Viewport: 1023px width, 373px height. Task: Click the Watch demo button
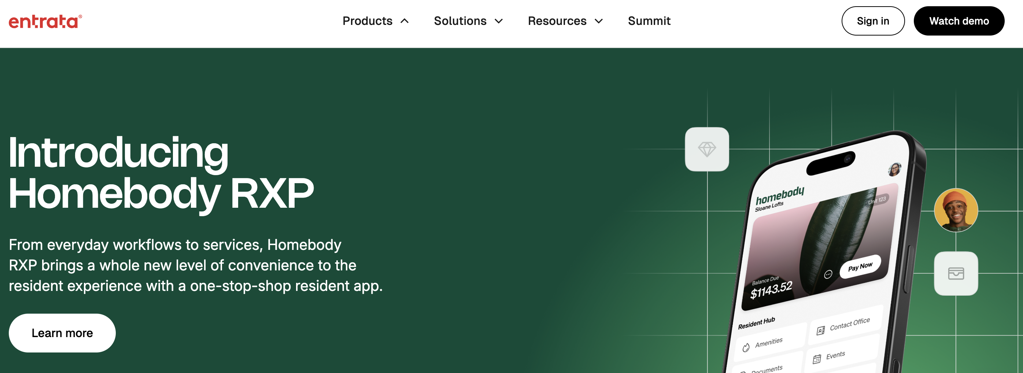(959, 21)
